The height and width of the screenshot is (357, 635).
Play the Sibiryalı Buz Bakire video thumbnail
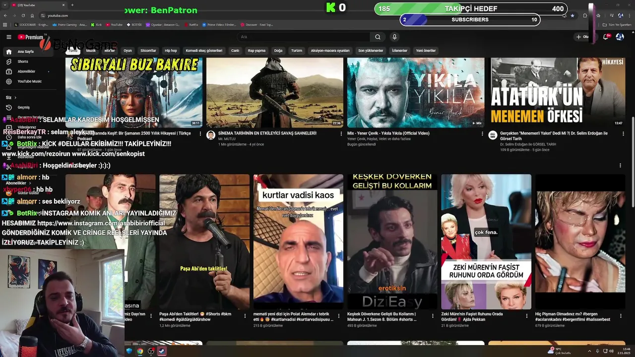(x=134, y=93)
